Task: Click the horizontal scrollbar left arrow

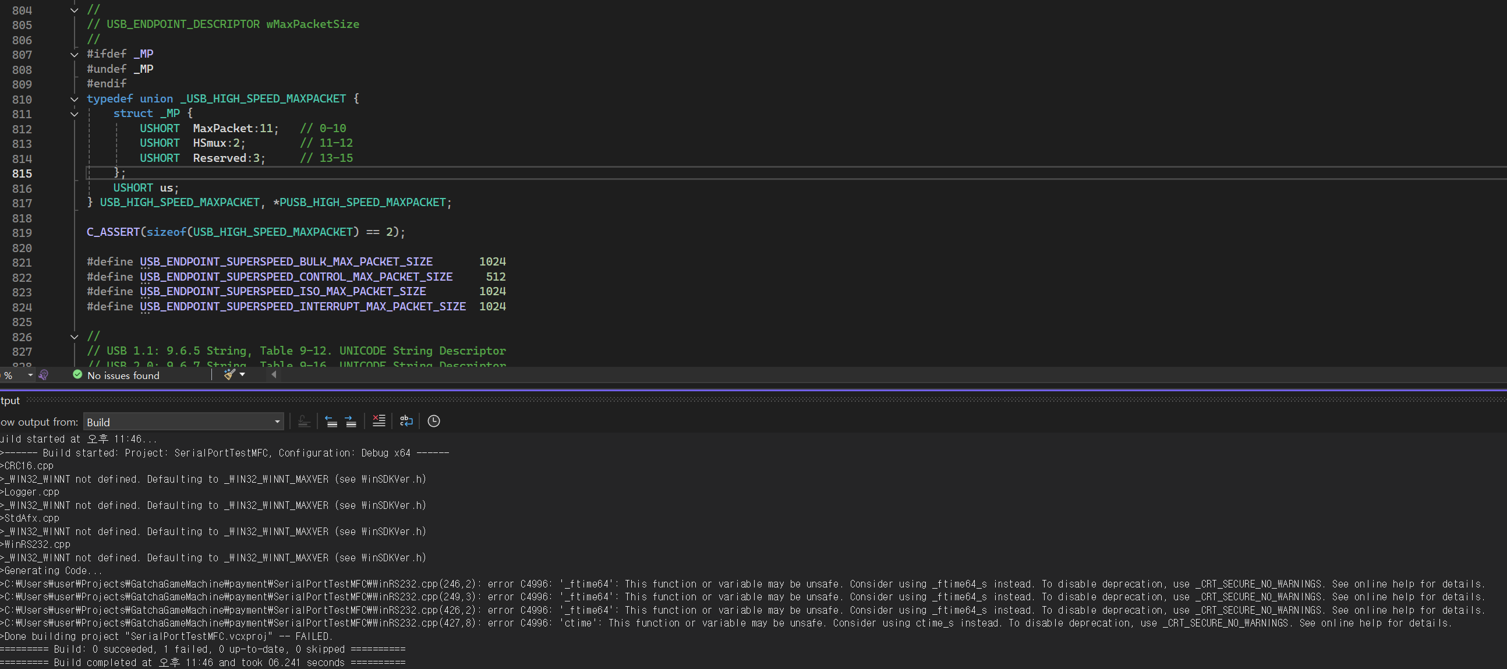Action: pyautogui.click(x=274, y=375)
